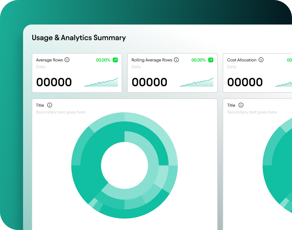
Task: Click the Rolling Average Rows trend arrow icon
Action: tap(211, 60)
